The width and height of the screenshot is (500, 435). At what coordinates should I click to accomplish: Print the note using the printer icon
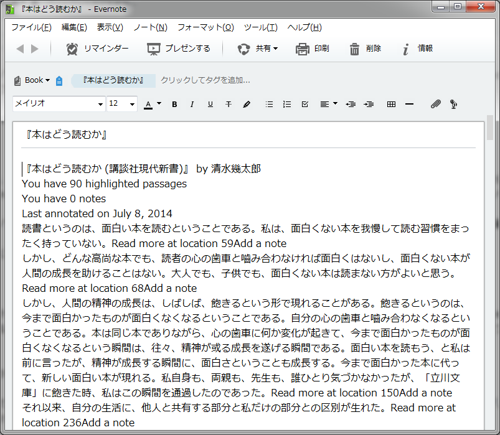click(x=302, y=49)
